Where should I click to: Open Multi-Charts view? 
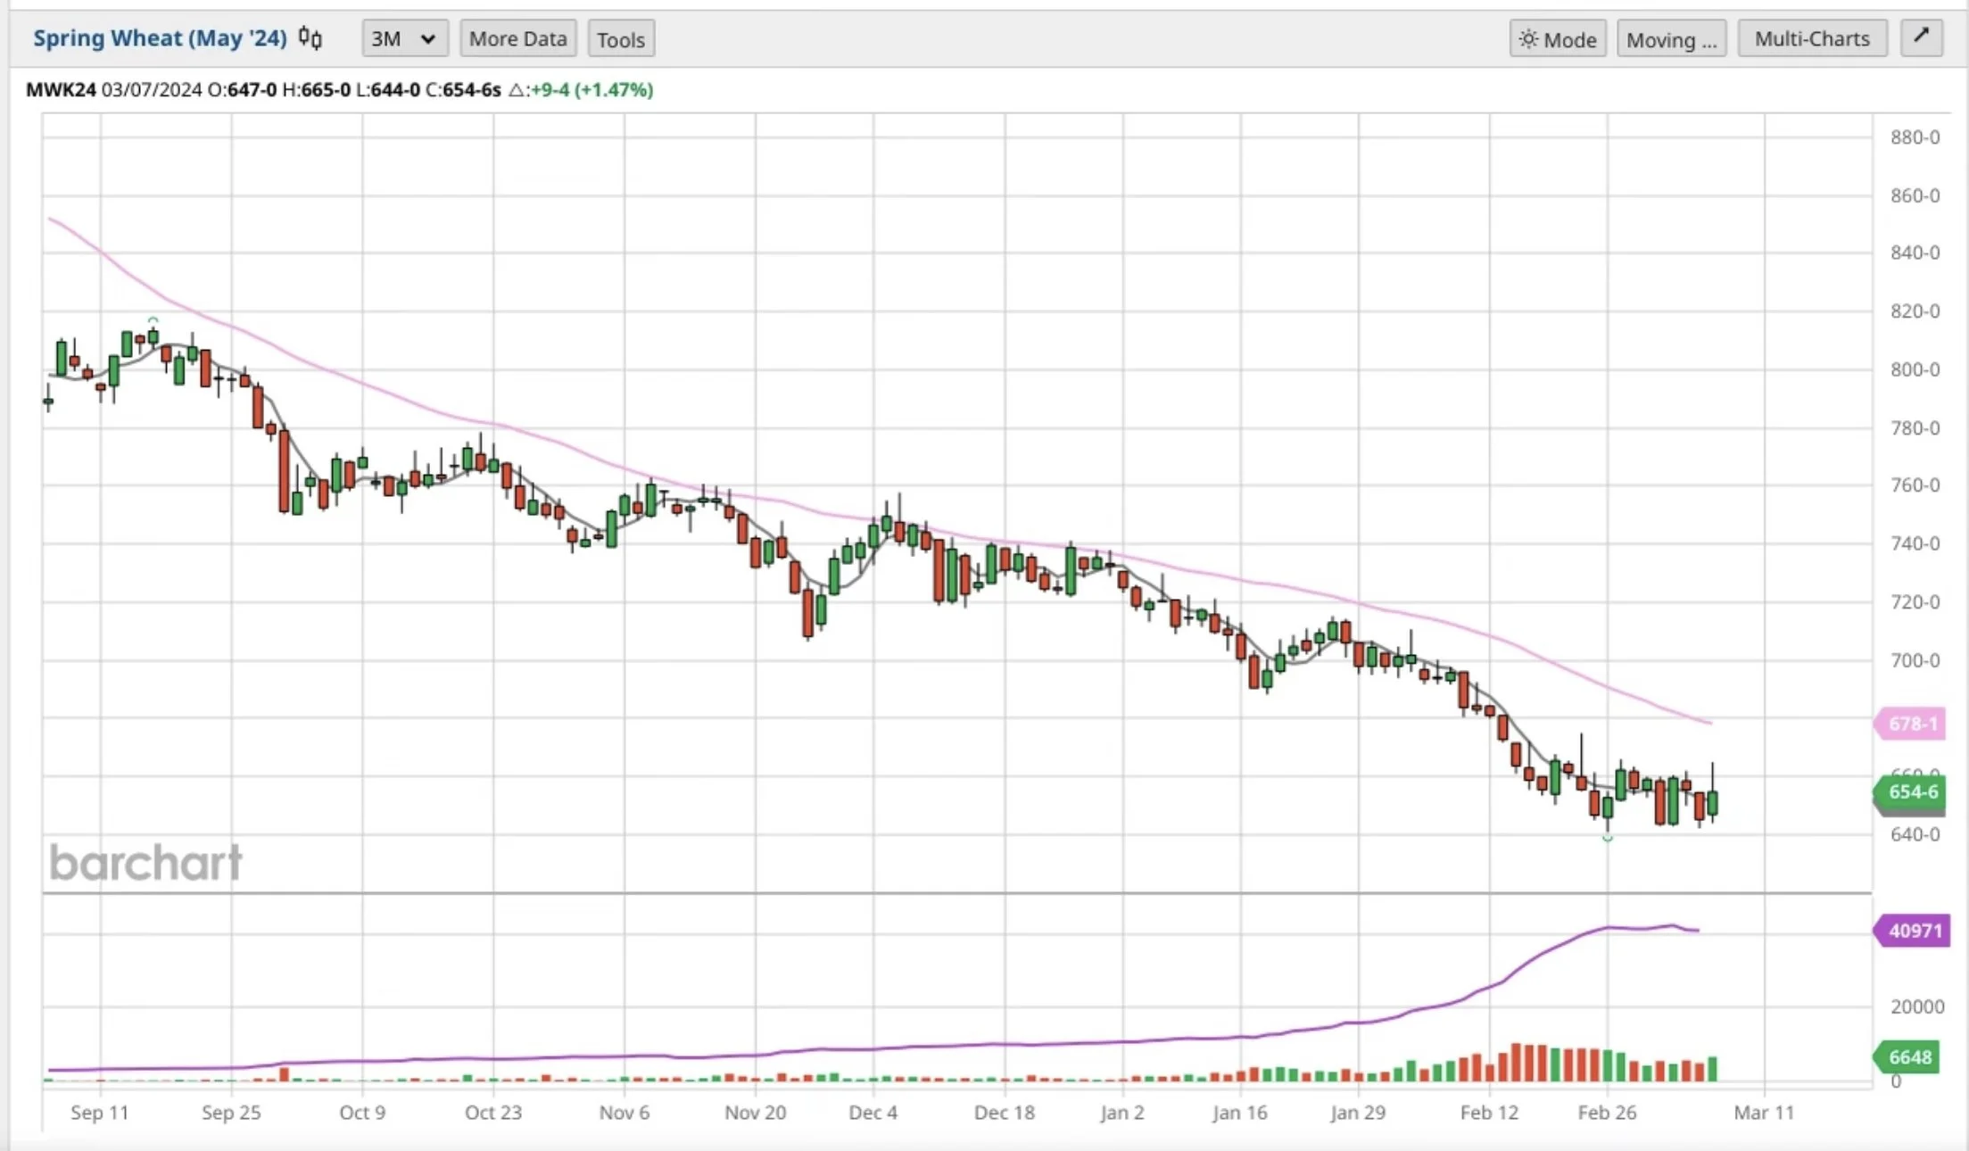(x=1811, y=39)
